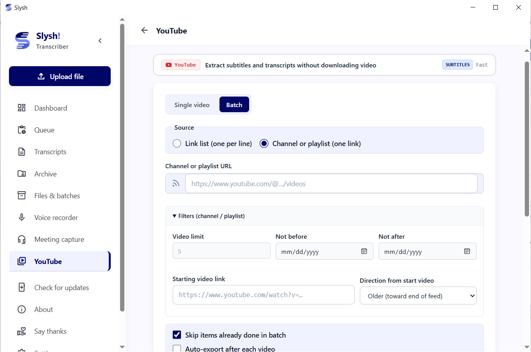Click the Meeting capture headphones icon
The image size is (531, 352).
[x=22, y=239]
